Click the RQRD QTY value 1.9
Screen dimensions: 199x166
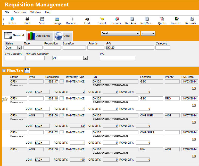click(x=77, y=126)
